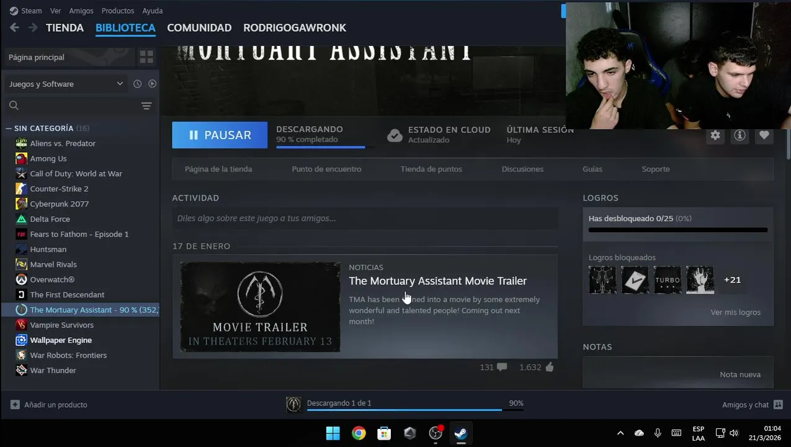Show ready-to-play games filter icon
Viewport: 791px width, 447px height.
point(152,84)
